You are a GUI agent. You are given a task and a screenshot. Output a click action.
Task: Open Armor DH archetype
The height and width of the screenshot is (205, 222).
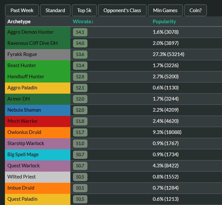(x=38, y=99)
